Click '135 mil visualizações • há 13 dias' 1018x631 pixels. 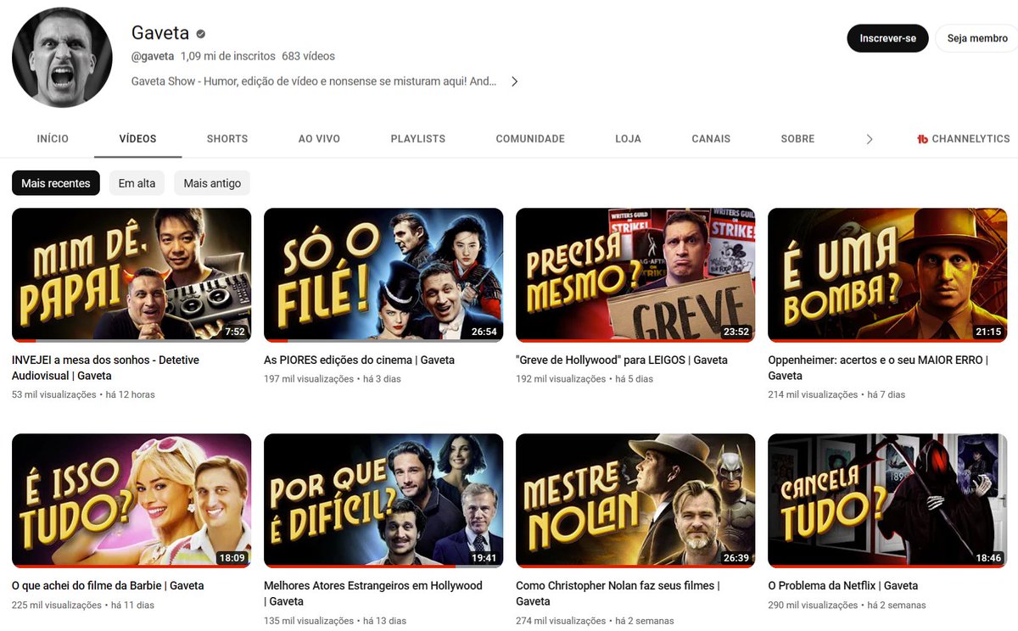[335, 622]
